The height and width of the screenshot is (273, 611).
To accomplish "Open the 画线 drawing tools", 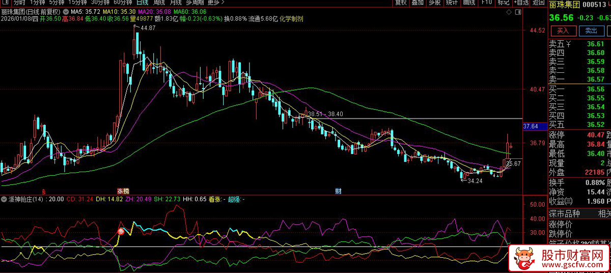I will [469, 3].
